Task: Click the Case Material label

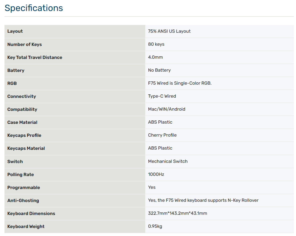Action: (x=22, y=122)
